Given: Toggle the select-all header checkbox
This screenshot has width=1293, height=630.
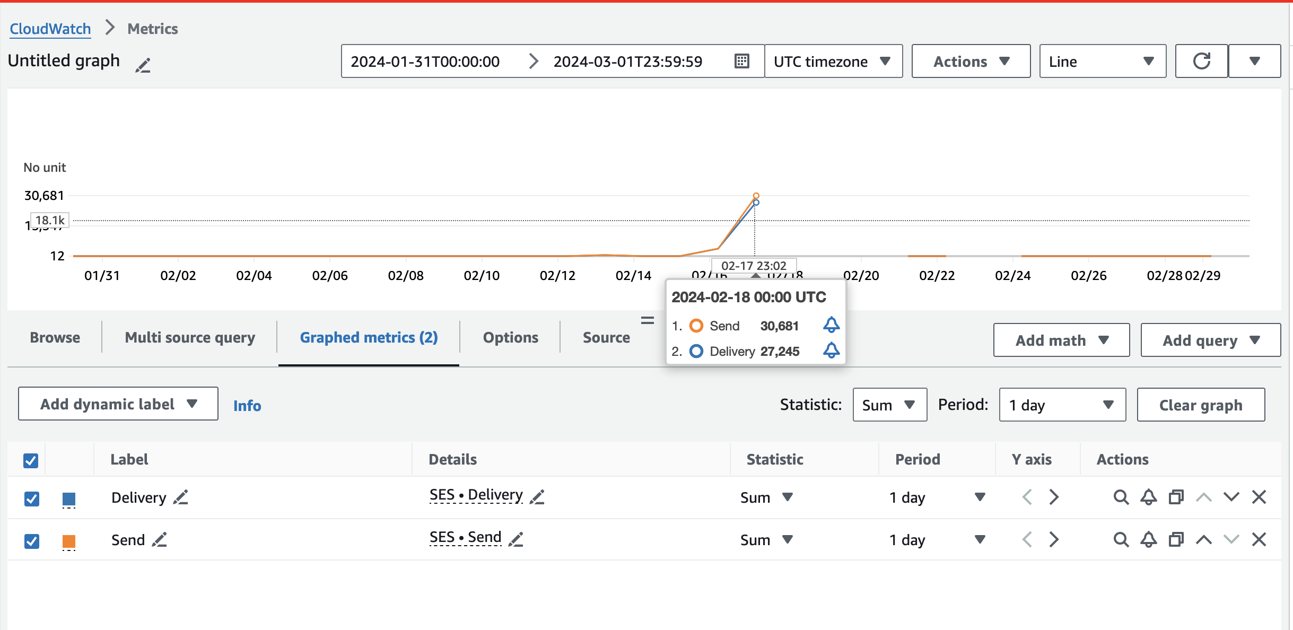Looking at the screenshot, I should 31,460.
